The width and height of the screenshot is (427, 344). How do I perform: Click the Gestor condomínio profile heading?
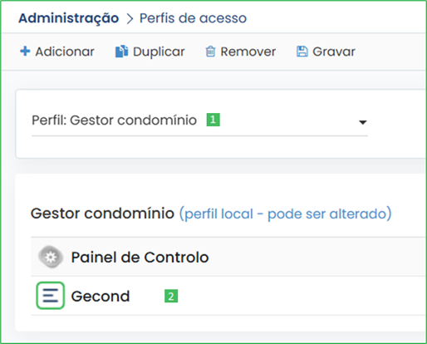[102, 214]
